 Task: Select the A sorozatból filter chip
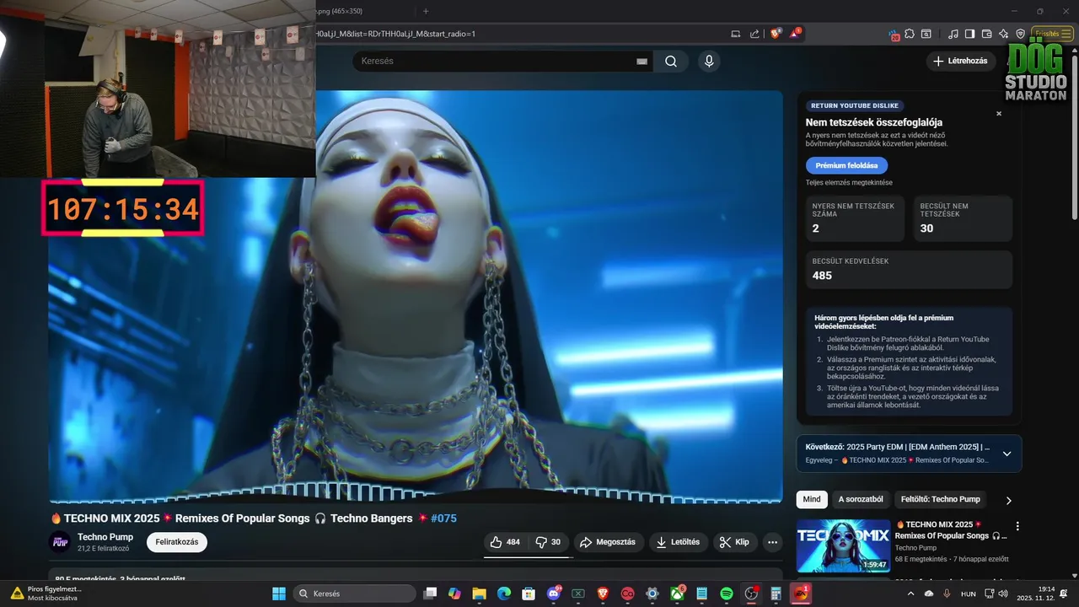click(861, 499)
